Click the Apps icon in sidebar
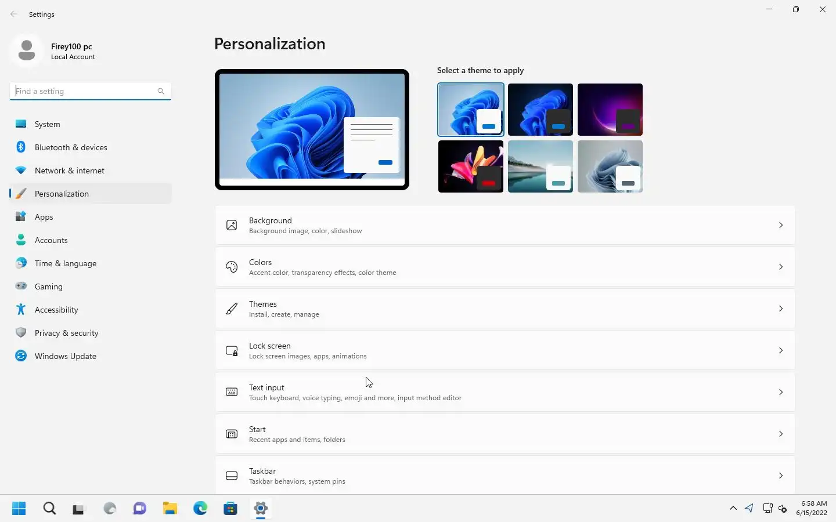836x522 pixels. click(21, 217)
